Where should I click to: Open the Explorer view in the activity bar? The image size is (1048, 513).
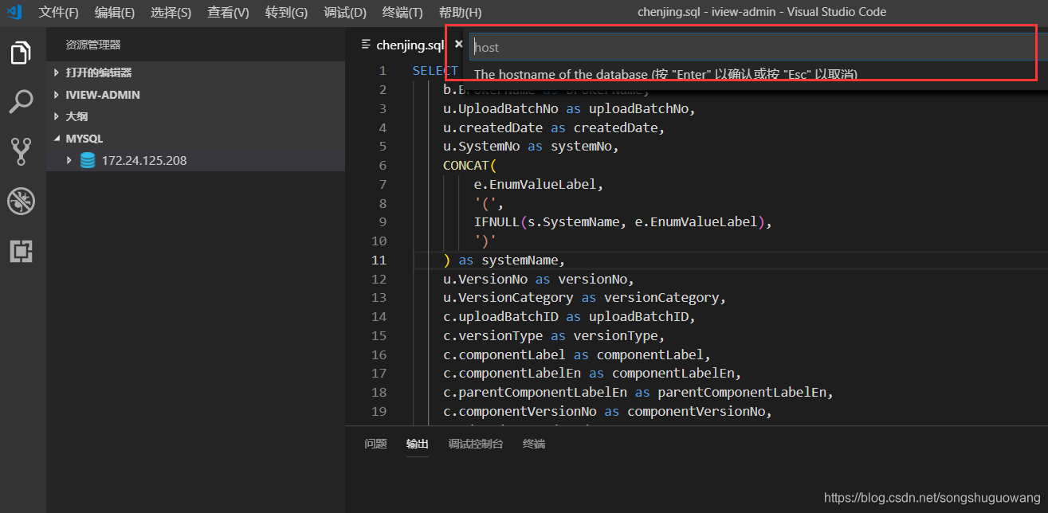(x=20, y=52)
